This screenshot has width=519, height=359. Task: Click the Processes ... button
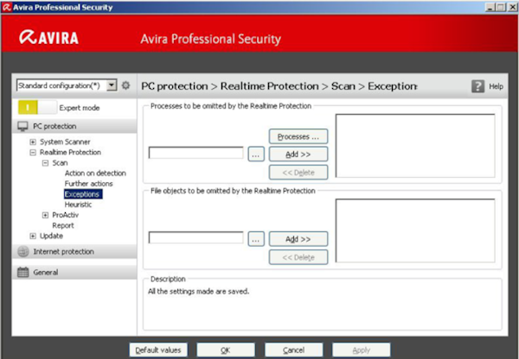(x=298, y=136)
